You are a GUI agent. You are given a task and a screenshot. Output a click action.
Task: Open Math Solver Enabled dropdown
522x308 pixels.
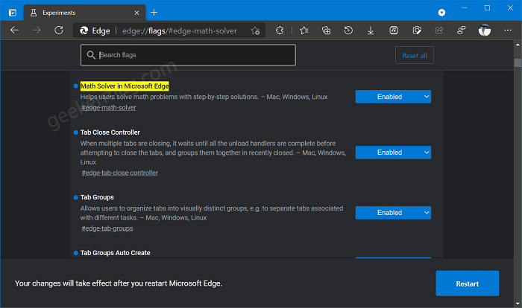(393, 97)
